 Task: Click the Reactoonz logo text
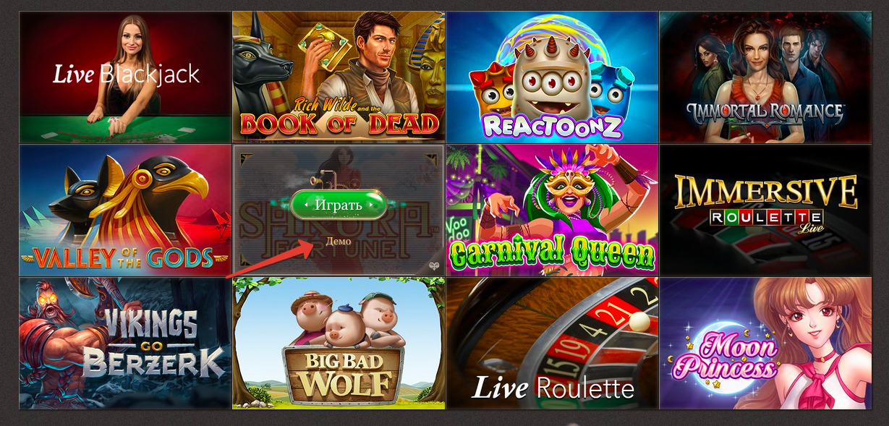553,125
